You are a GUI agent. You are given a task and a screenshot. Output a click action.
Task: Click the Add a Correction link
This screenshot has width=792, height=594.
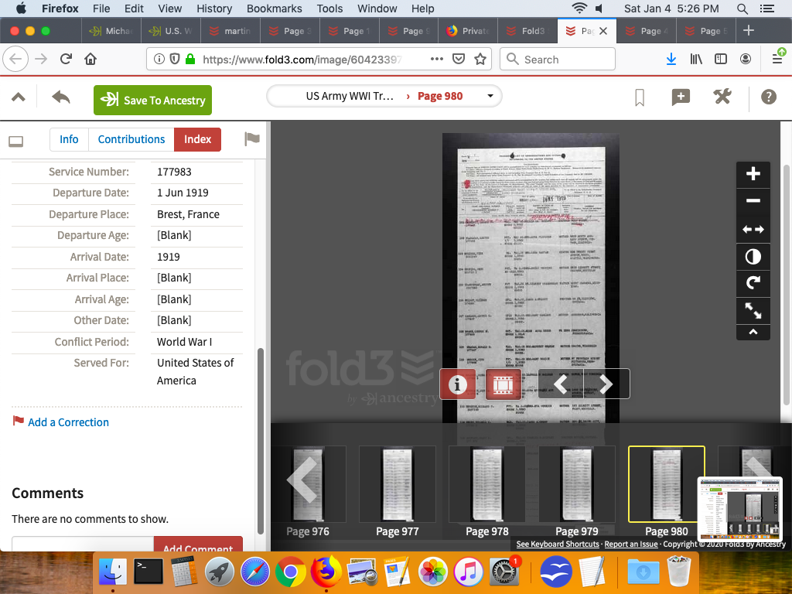68,422
